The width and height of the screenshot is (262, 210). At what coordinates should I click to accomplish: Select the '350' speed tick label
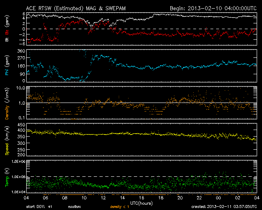pos(21,137)
